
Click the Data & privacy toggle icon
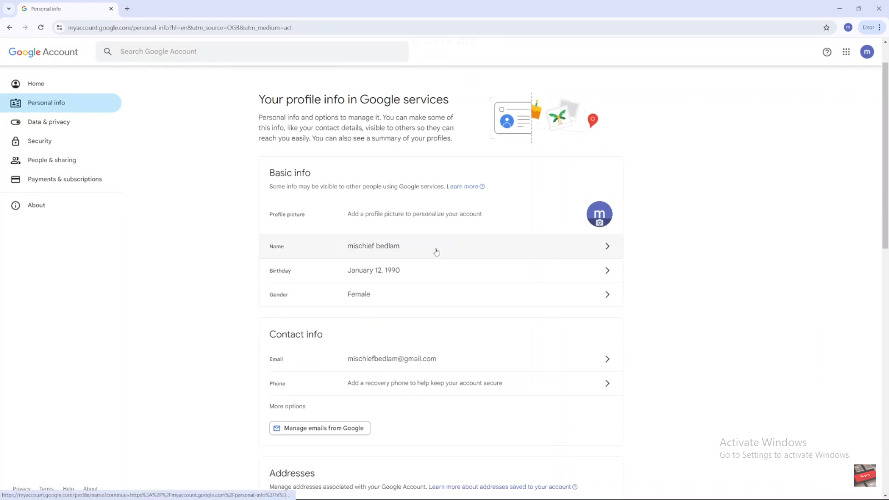tap(16, 122)
